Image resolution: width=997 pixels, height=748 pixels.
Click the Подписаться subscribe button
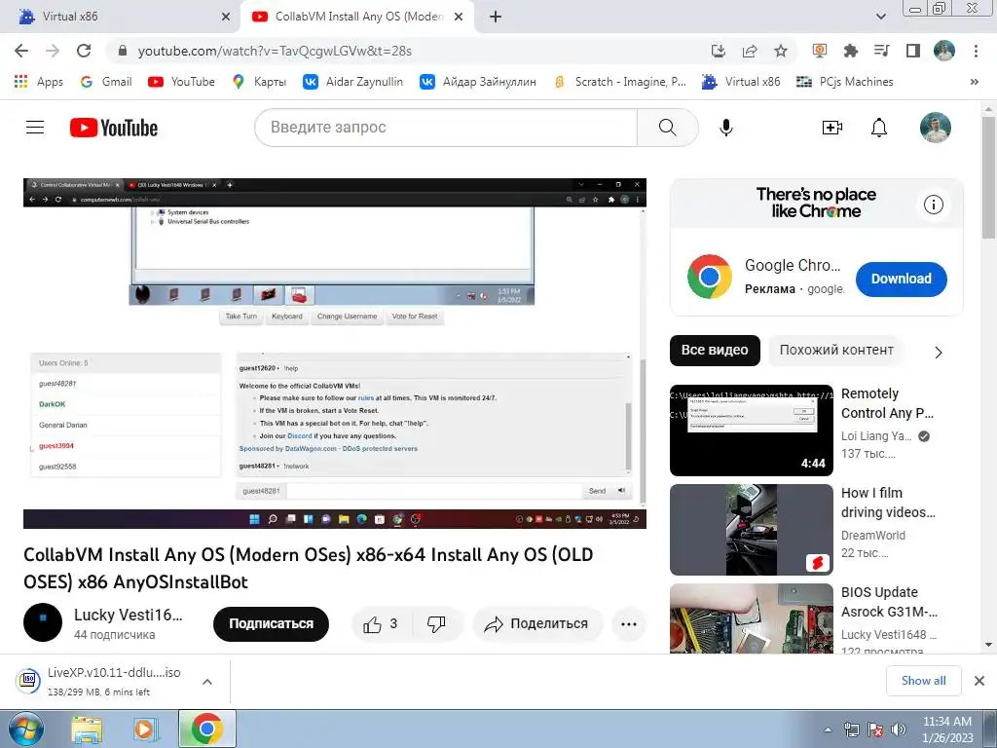click(x=271, y=624)
